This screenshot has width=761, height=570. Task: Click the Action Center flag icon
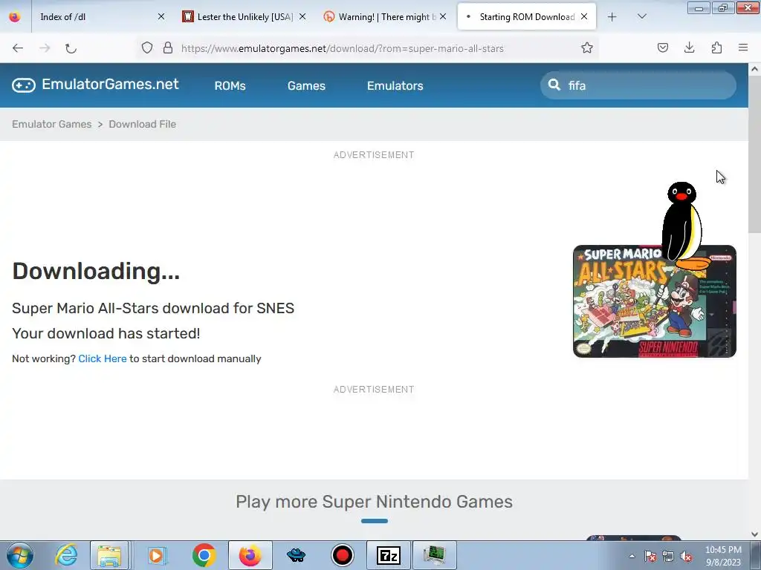650,556
